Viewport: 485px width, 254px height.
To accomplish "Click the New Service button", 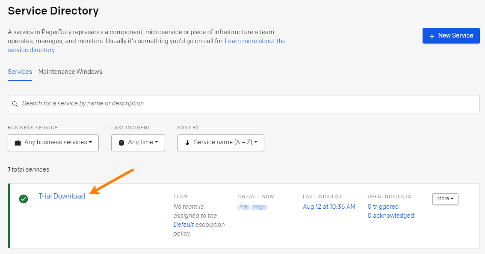I will tap(451, 35).
